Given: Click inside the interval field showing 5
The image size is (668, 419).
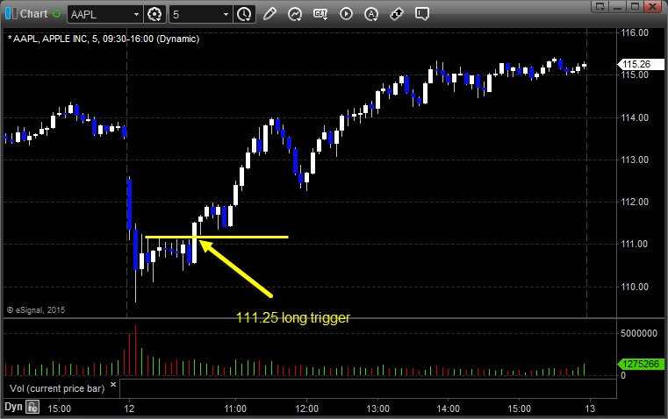Looking at the screenshot, I should pyautogui.click(x=196, y=14).
